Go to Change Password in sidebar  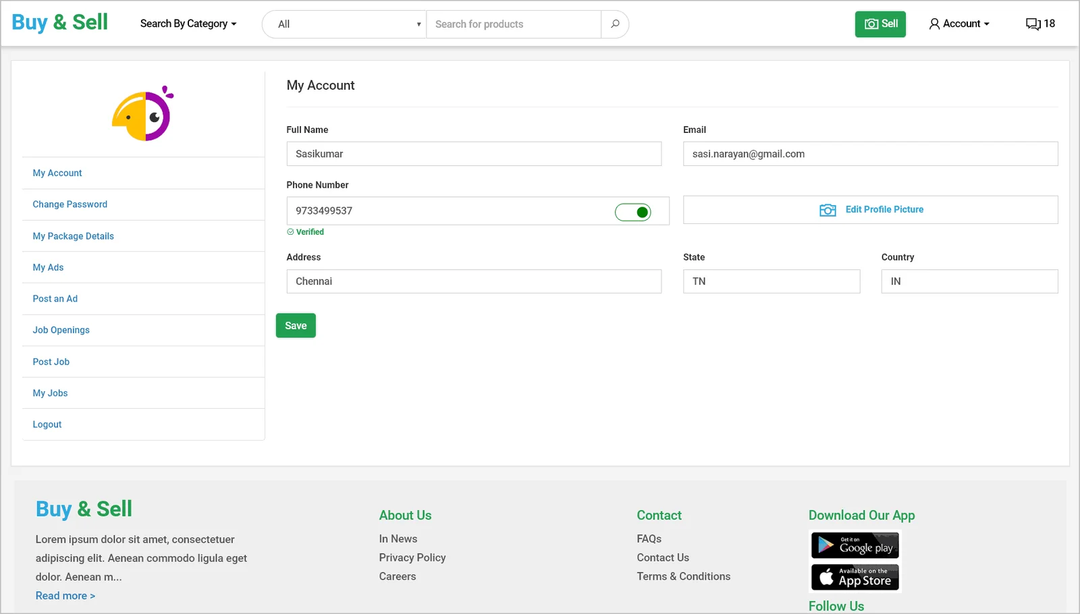coord(70,204)
